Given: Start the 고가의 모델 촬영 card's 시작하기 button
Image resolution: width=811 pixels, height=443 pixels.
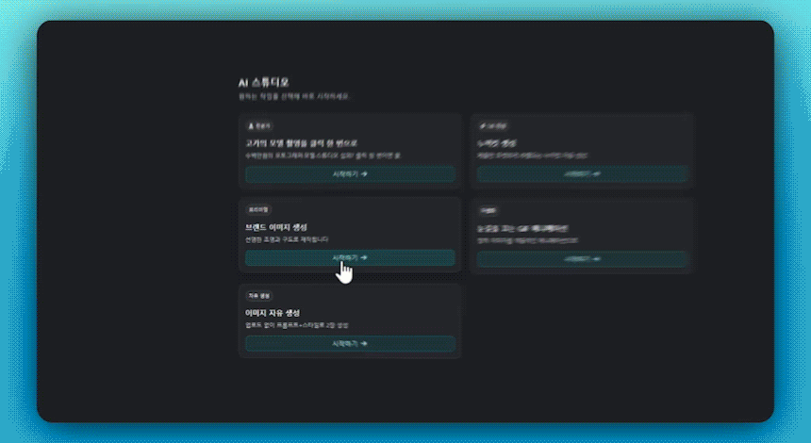Looking at the screenshot, I should coord(349,174).
